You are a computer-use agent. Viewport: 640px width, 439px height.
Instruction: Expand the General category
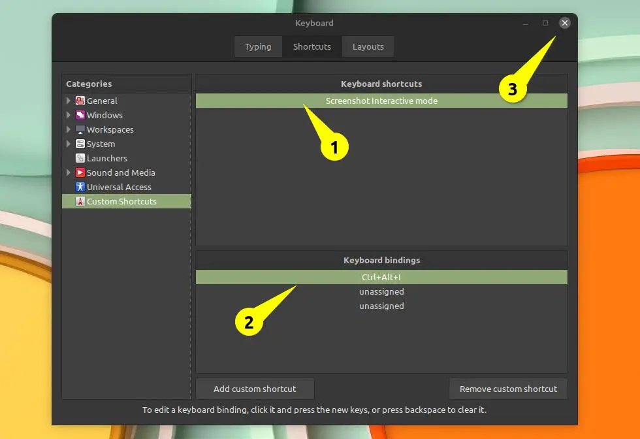pos(68,101)
